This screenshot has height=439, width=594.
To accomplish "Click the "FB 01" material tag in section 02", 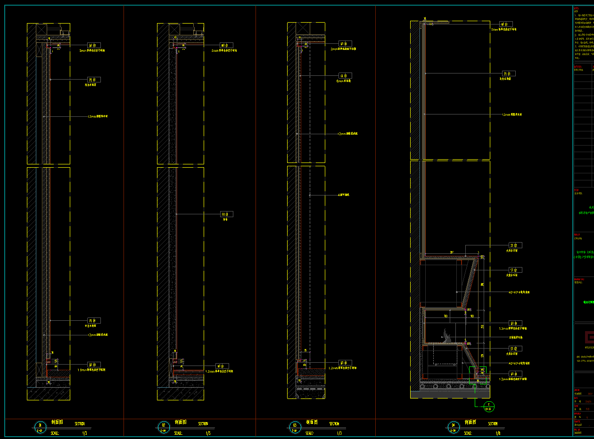I will point(227,214).
